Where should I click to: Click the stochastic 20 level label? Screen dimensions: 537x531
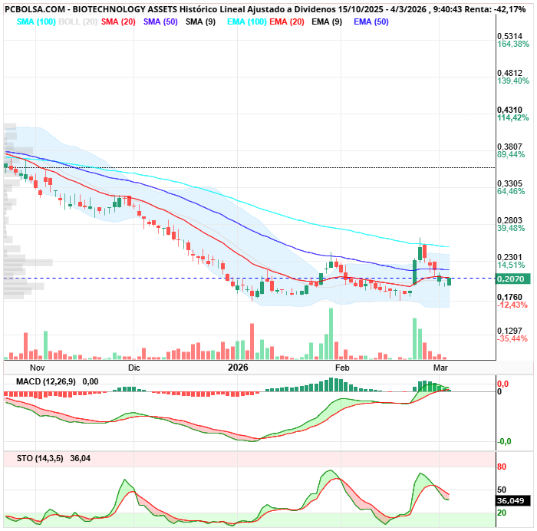click(502, 513)
